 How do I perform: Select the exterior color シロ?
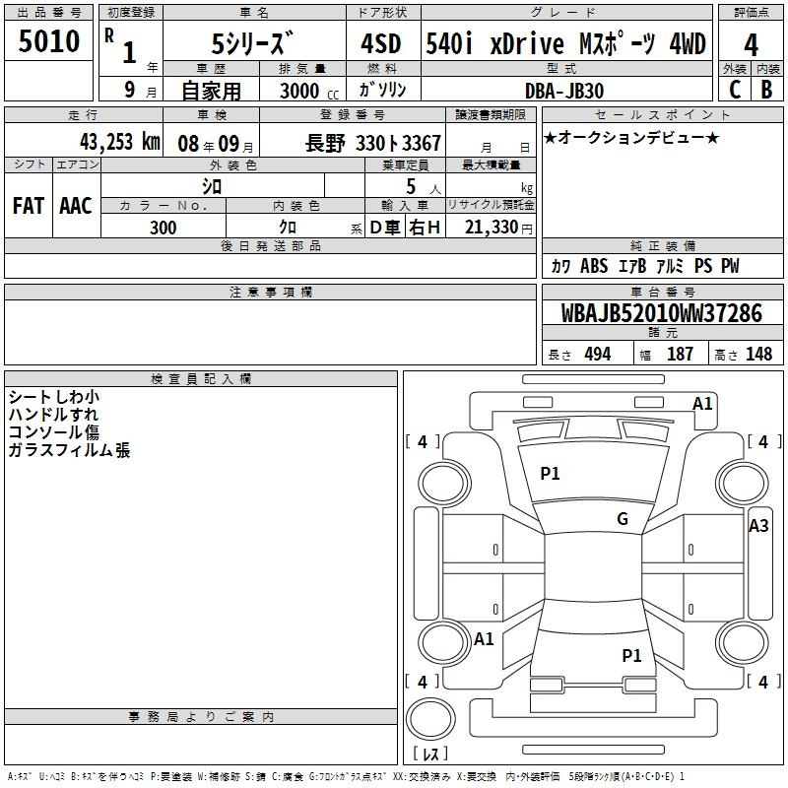click(x=212, y=186)
